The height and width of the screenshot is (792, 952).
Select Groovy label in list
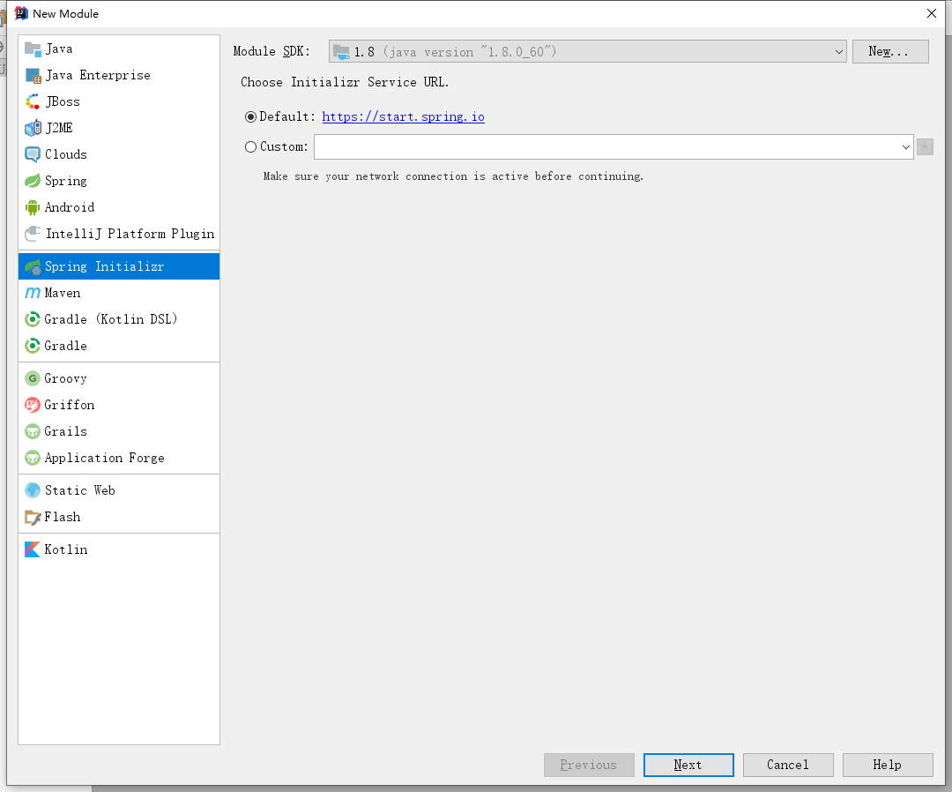pos(65,378)
